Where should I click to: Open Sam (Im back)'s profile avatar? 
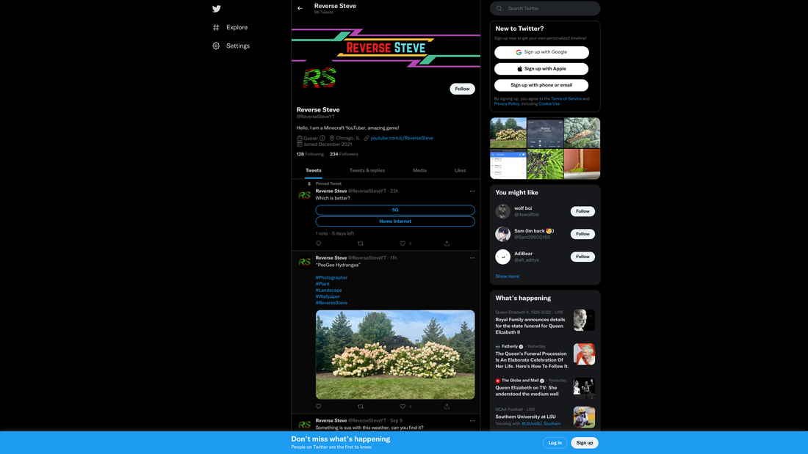pyautogui.click(x=502, y=234)
